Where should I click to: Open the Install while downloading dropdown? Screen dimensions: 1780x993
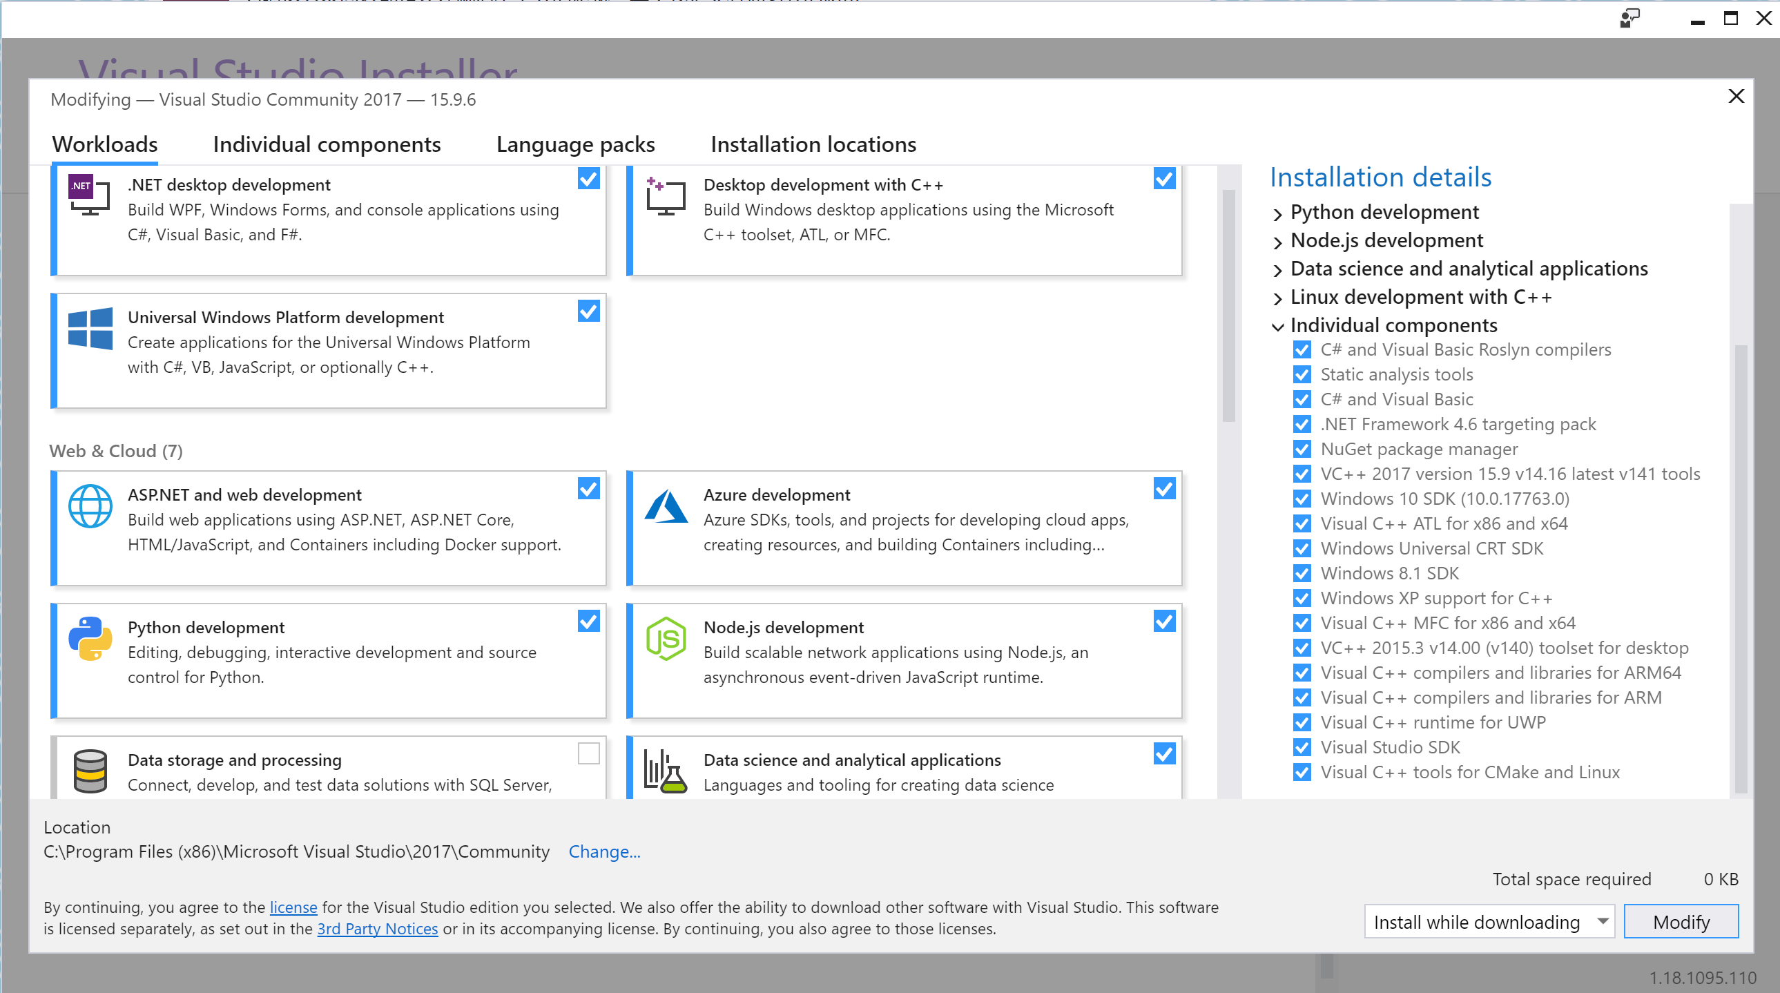point(1489,922)
